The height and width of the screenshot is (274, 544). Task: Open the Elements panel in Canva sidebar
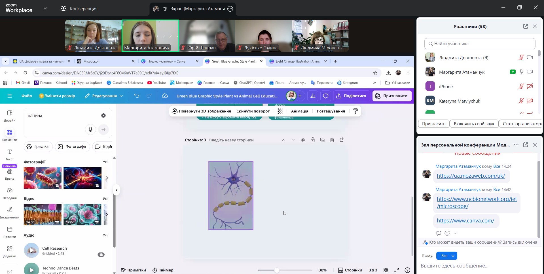click(10, 135)
